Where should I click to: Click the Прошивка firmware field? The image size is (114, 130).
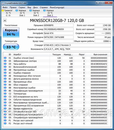[x=59, y=25]
